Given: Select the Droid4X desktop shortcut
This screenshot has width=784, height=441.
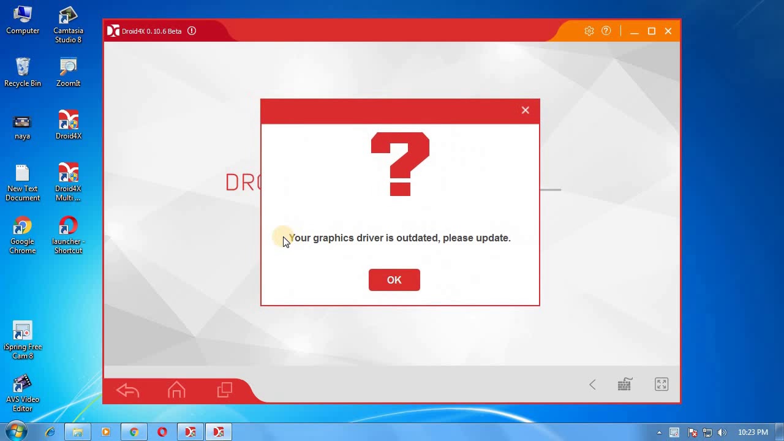Looking at the screenshot, I should click(x=68, y=125).
